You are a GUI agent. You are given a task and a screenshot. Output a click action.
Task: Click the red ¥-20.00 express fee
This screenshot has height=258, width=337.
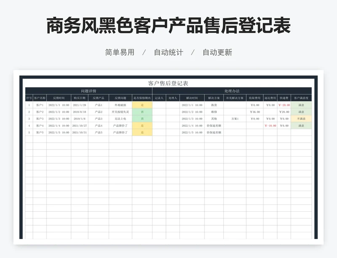coord(284,105)
